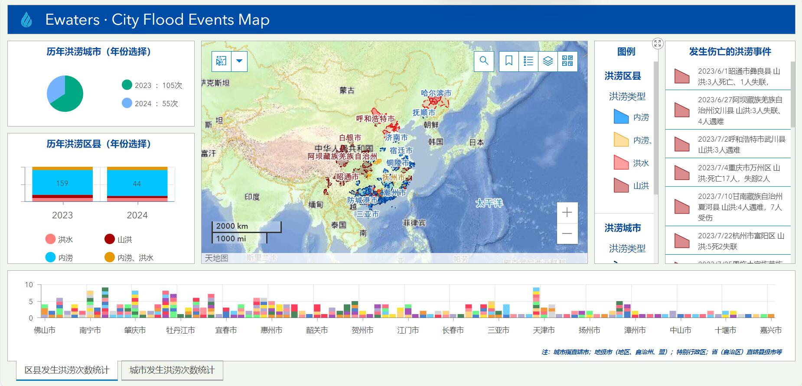Open the map search tool
The height and width of the screenshot is (386, 802).
484,61
